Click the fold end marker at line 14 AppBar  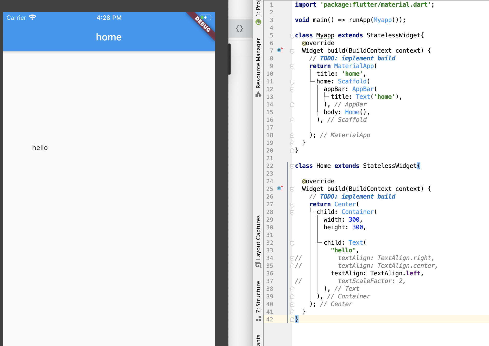[x=292, y=105]
